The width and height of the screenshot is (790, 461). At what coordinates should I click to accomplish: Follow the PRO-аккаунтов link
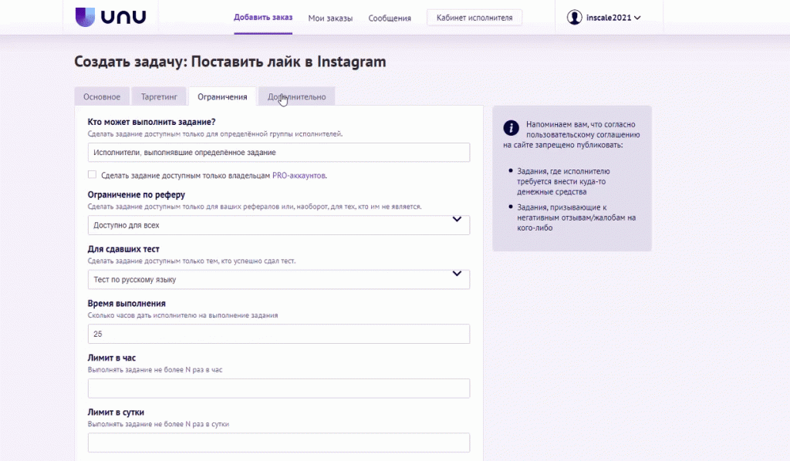(299, 176)
